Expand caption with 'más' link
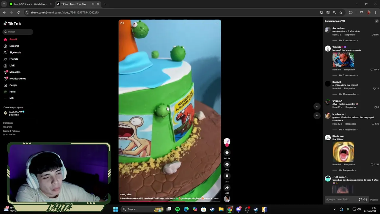Image resolution: width=380 pixels, height=214 pixels. click(216, 198)
